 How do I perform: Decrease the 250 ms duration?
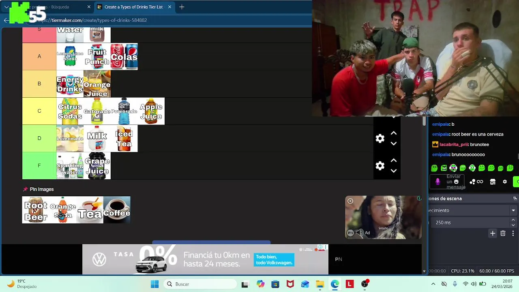tap(513, 225)
